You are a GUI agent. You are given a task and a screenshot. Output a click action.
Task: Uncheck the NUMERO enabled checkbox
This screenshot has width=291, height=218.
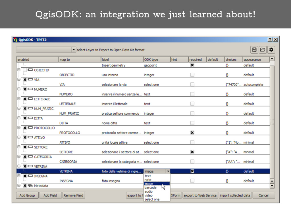(25, 89)
